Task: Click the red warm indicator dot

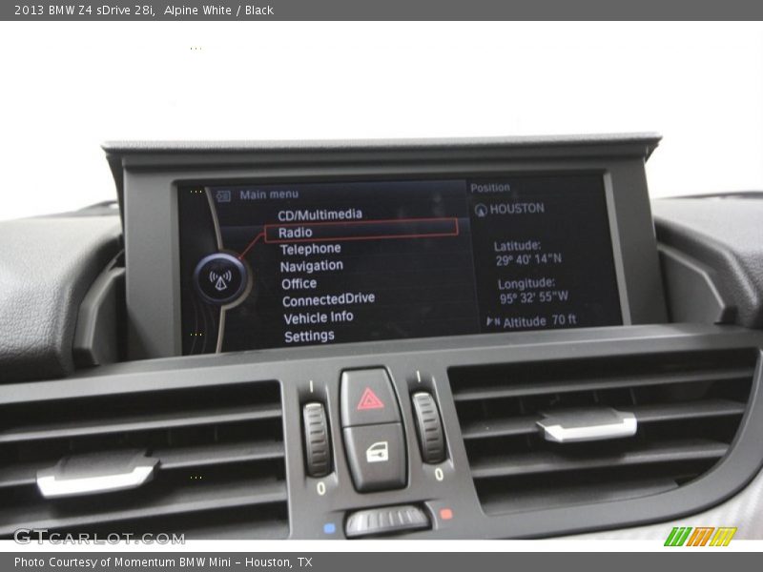Action: coord(445,513)
